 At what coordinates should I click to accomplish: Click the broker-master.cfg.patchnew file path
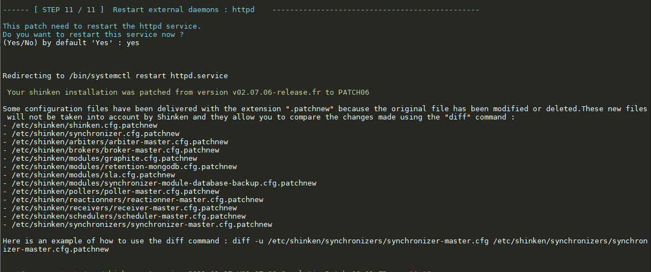(115, 150)
